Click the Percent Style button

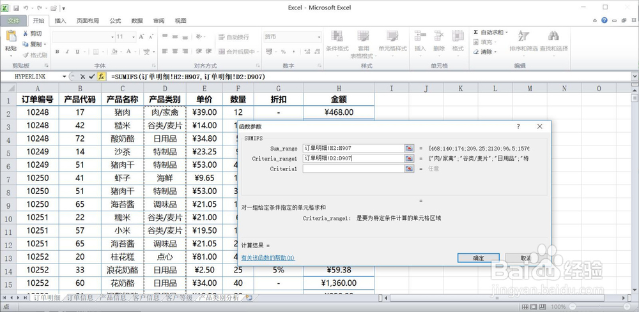283,52
